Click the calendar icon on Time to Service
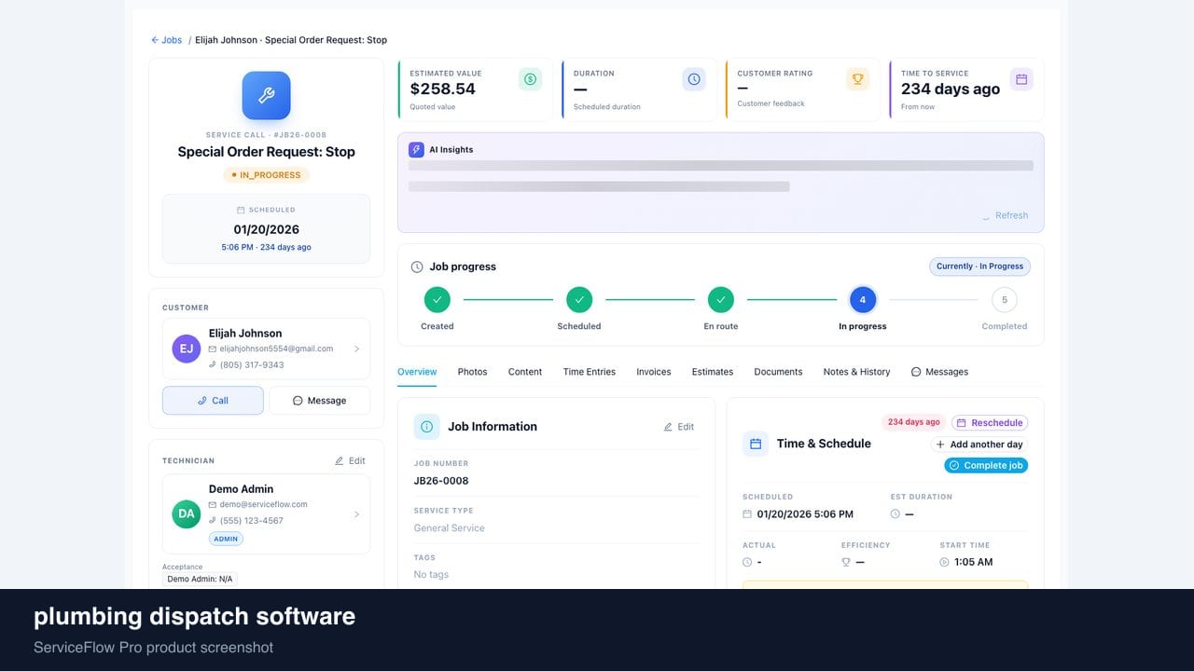Screen dimensions: 1194x671 click(1021, 79)
